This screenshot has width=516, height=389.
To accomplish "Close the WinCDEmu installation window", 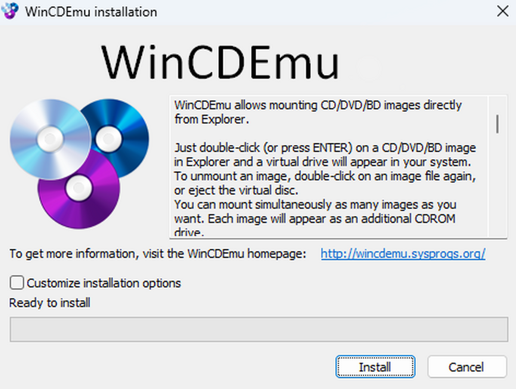I will [502, 11].
